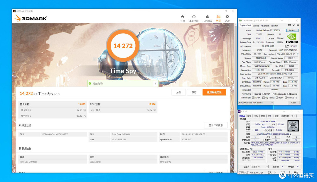This screenshot has width=317, height=182.
Task: Click BIOS Version field in GPU-Z
Action: pos(268,46)
